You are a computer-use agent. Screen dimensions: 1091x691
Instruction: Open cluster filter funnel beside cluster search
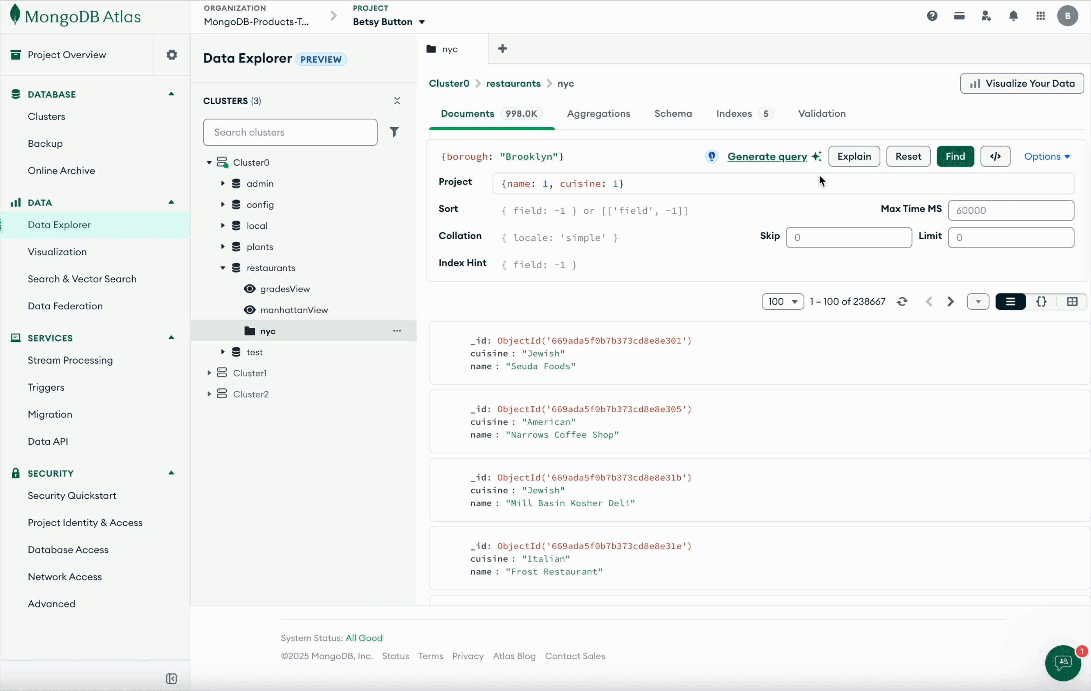pos(394,132)
